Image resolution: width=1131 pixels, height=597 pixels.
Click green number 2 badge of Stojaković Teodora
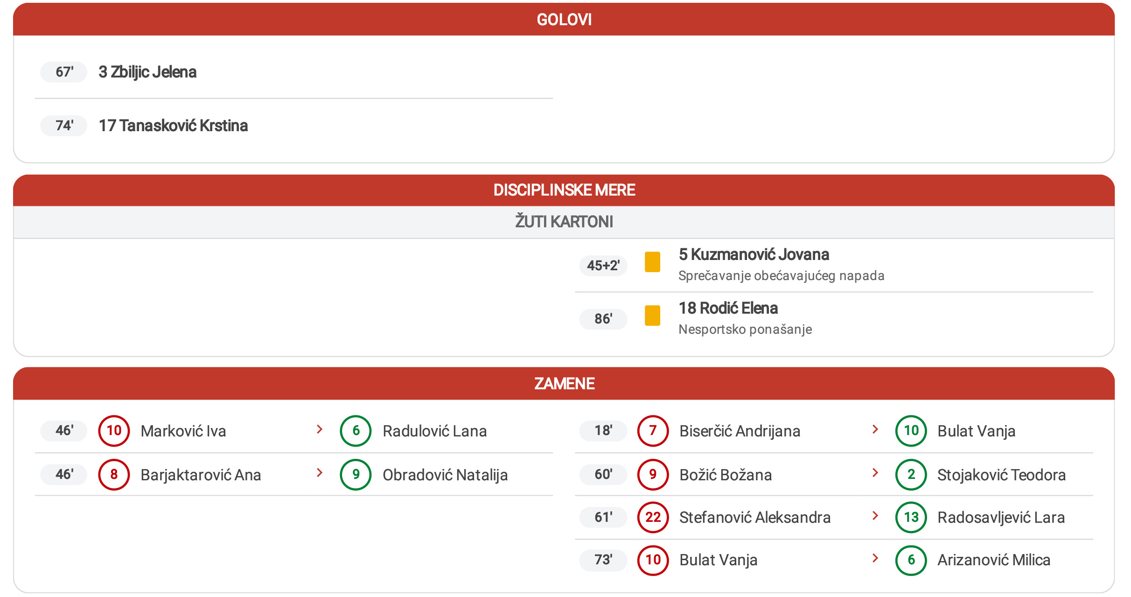tap(911, 474)
